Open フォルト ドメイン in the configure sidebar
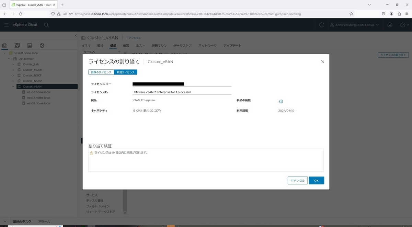The width and height of the screenshot is (412, 227). (x=98, y=206)
